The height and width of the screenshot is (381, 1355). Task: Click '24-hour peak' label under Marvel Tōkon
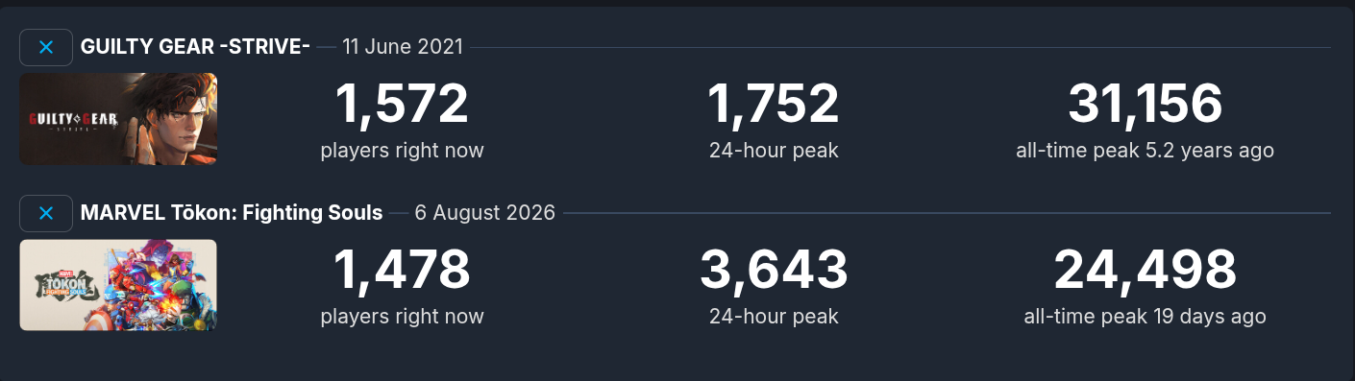pyautogui.click(x=774, y=317)
